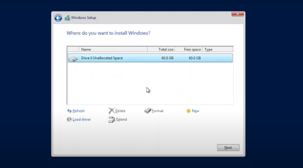The image size is (303, 168).
Task: Click the Load driver disc icon
Action: (x=69, y=119)
